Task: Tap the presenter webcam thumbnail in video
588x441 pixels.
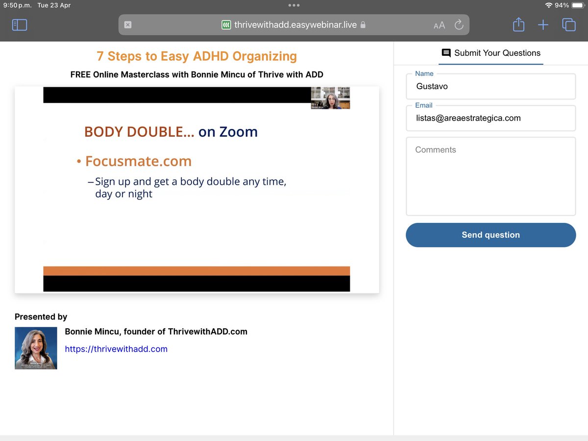Action: (x=330, y=98)
